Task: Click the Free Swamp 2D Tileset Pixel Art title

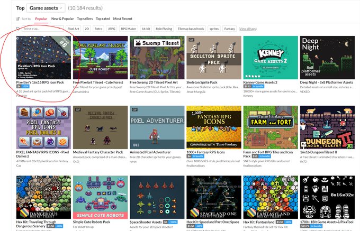Action: [x=154, y=82]
